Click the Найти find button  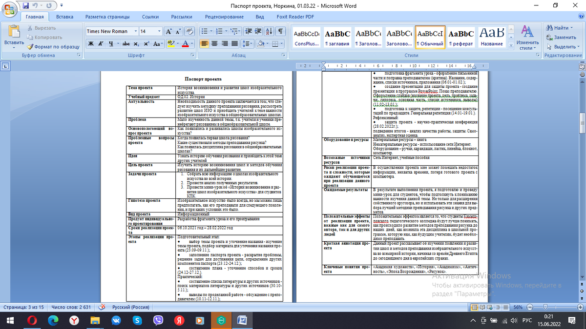560,28
